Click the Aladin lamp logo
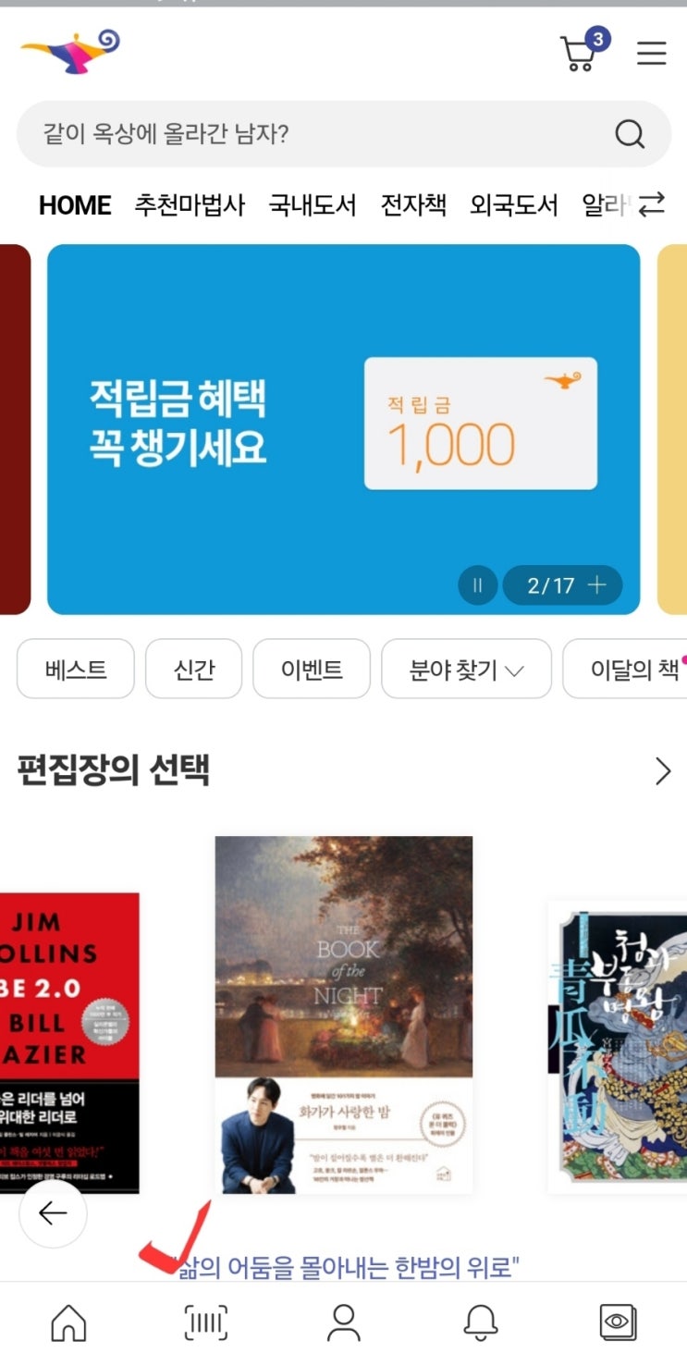687x1353 pixels. click(71, 52)
